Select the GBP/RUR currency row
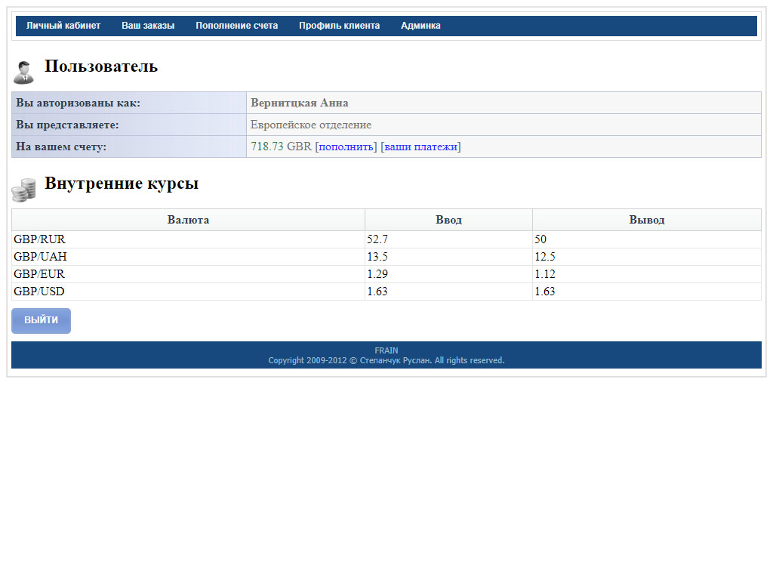 (386, 239)
